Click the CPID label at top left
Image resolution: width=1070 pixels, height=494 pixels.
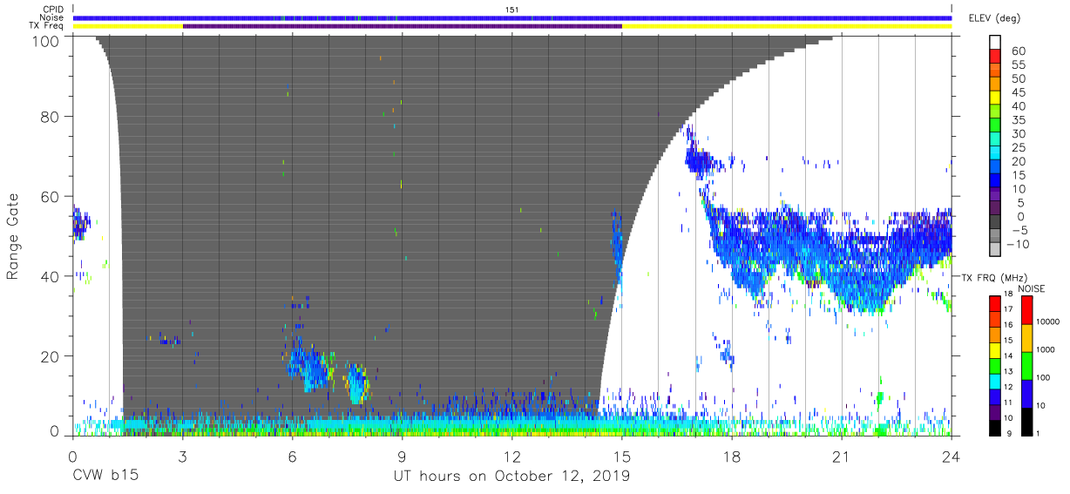coord(52,10)
